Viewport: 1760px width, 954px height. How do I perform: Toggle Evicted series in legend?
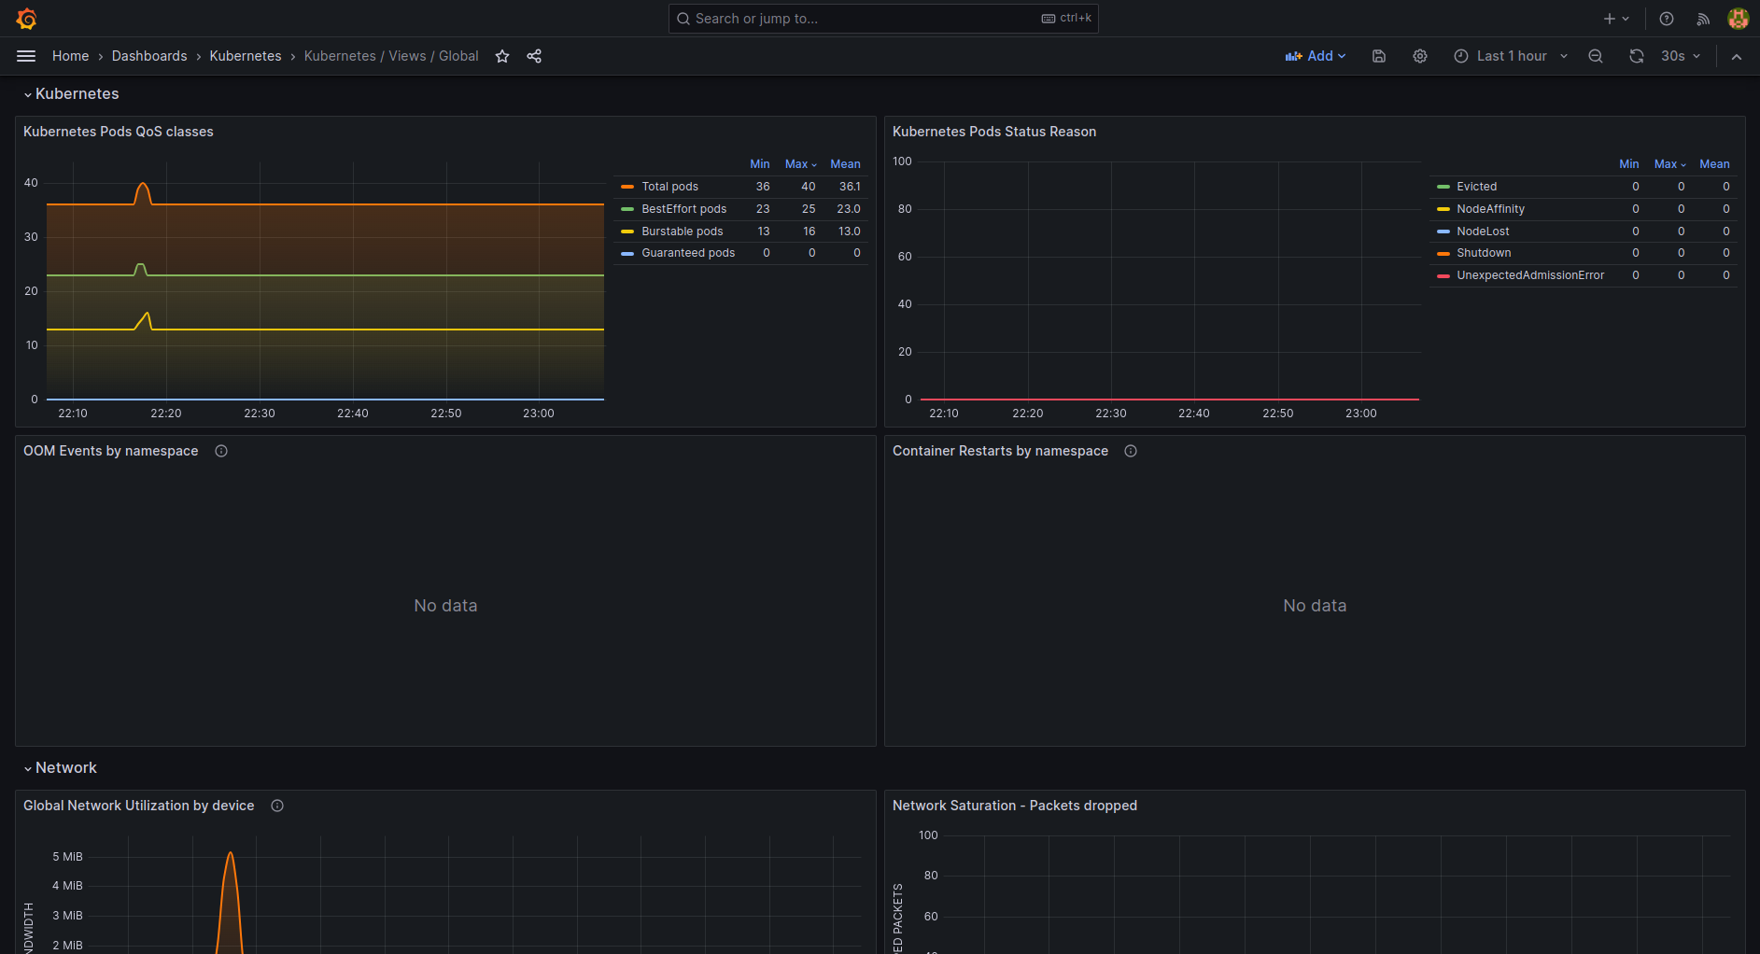coord(1476,187)
